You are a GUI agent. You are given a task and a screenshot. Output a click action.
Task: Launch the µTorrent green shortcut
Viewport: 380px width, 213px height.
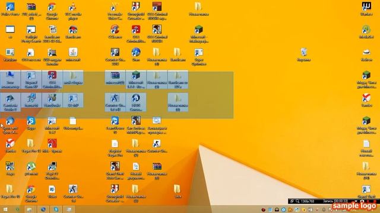click(31, 169)
